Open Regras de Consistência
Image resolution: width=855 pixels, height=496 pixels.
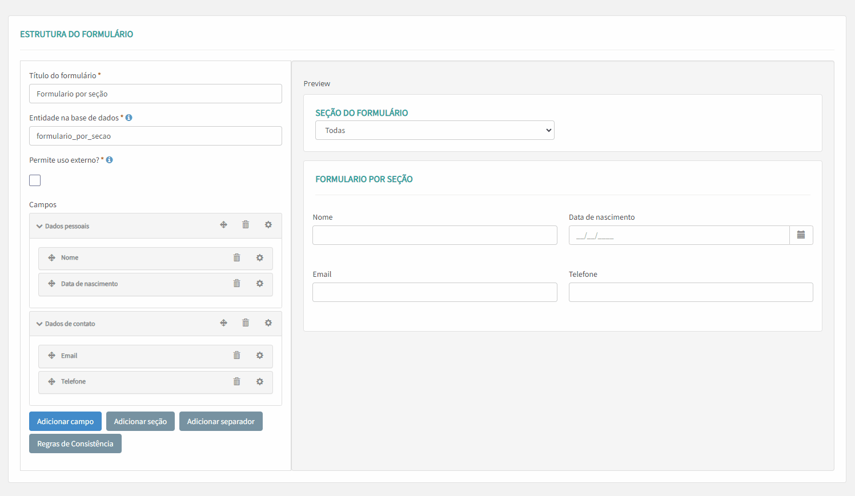(75, 443)
